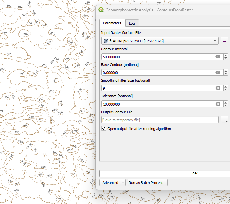Increase the Contour Interval with up arrow
230x204 pixels.
226,55
